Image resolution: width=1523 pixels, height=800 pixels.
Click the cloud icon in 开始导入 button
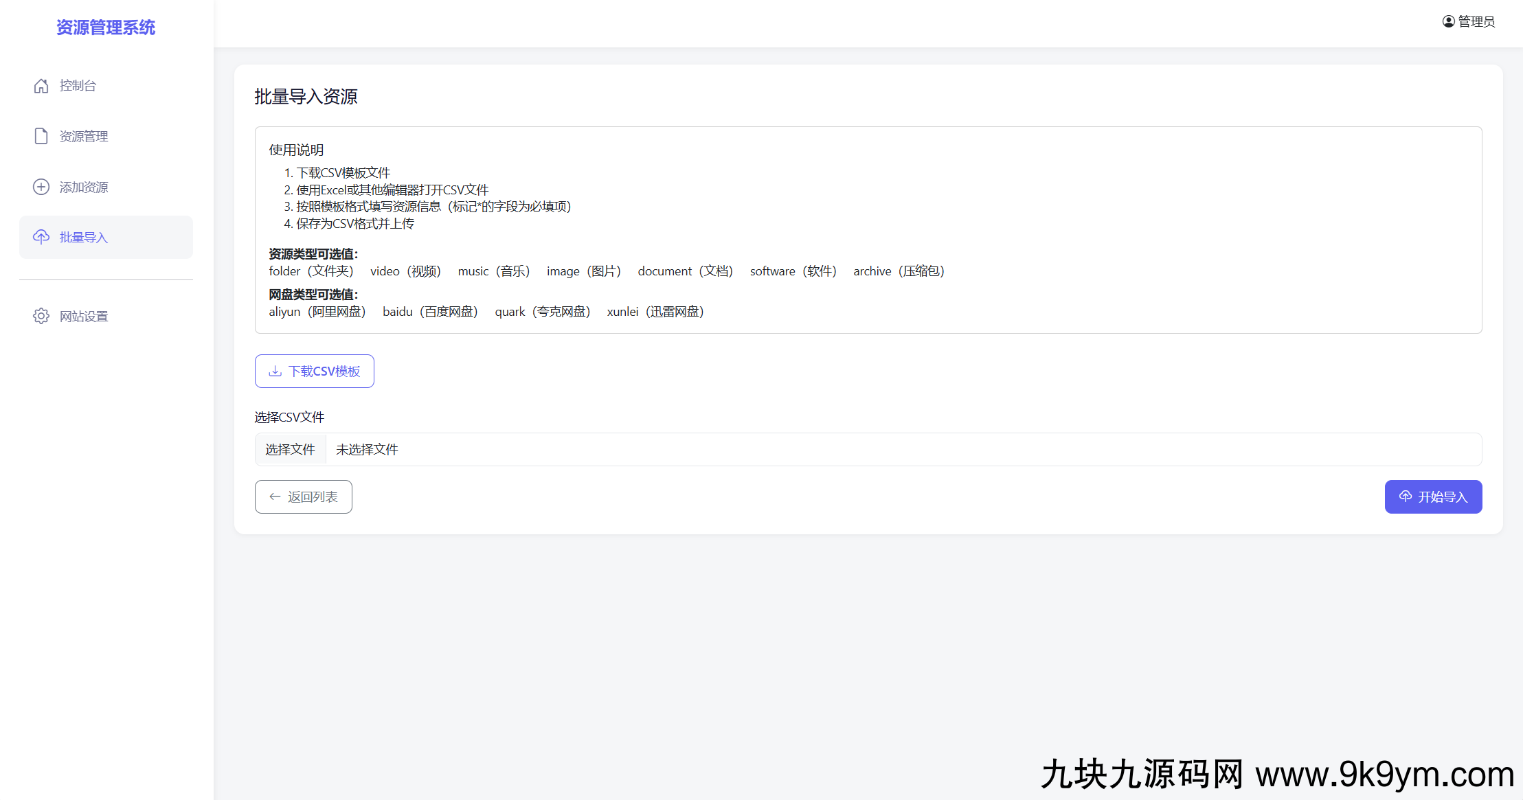1406,496
